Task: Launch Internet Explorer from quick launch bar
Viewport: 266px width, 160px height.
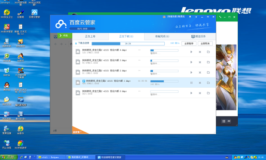Action: [21, 157]
